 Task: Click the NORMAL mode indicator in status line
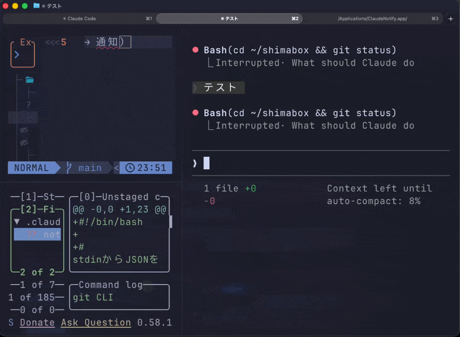pos(32,168)
